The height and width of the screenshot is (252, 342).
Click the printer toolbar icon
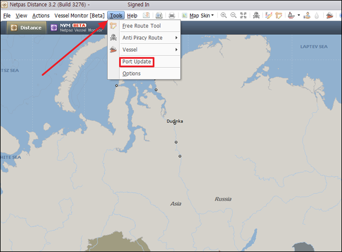coord(172,15)
